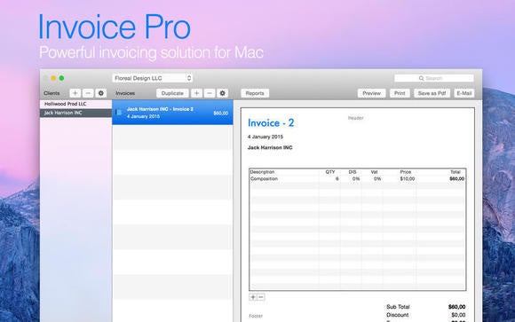Screen dimensions: 515x322
Task: Add a new invoice with plus button
Action: tap(196, 93)
